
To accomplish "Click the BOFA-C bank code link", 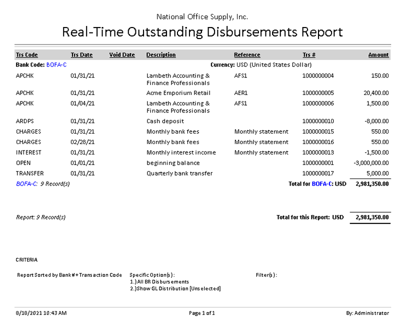I will coord(56,65).
